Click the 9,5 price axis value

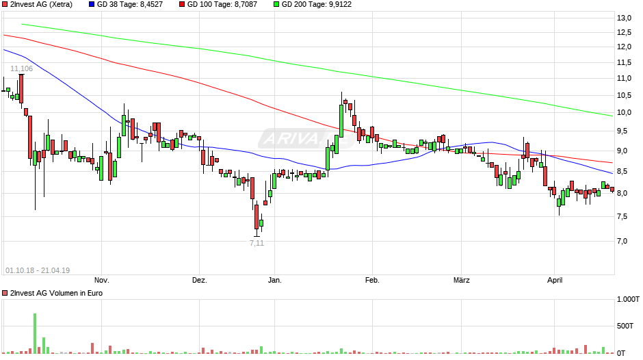tap(622, 131)
